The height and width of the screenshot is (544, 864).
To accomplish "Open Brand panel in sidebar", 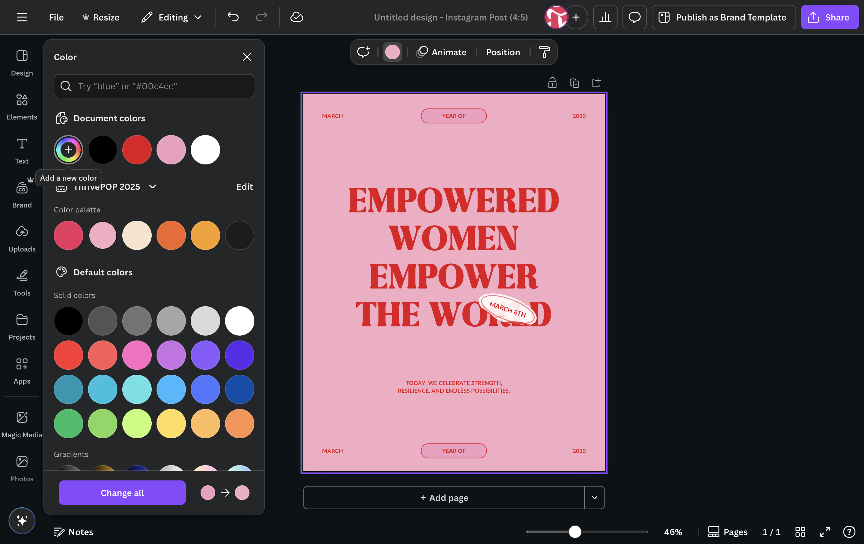I will (x=22, y=195).
